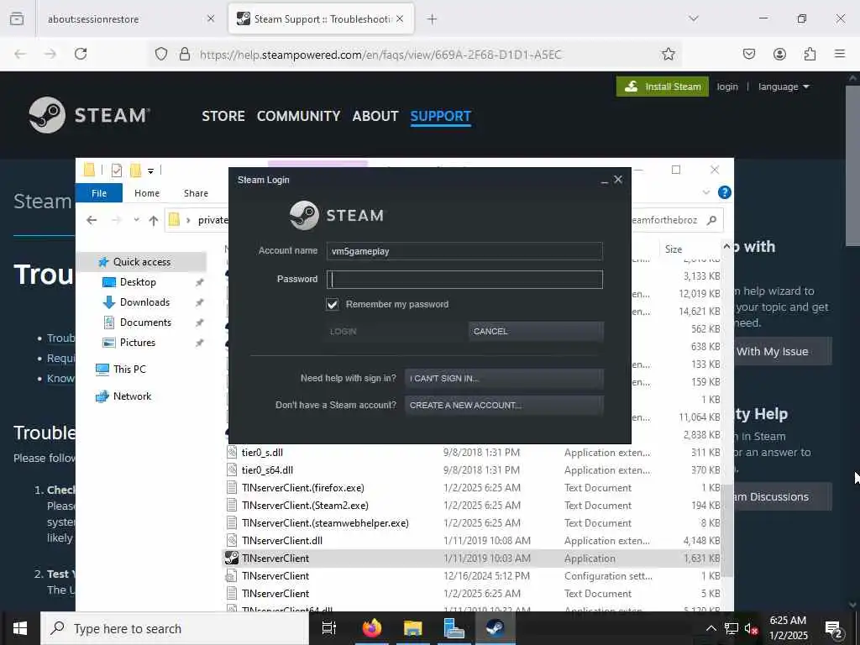Screen dimensions: 860x645
Task: Select TINserverClient.(firefox.exe) text file
Action: (x=302, y=488)
